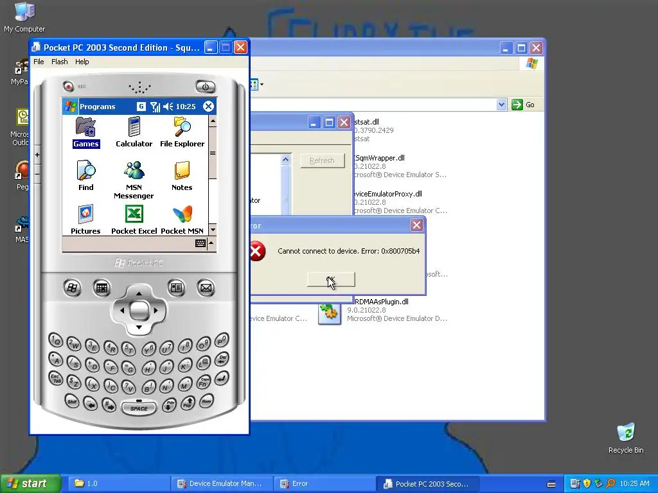Tap the signal antenna status icon

click(x=155, y=107)
